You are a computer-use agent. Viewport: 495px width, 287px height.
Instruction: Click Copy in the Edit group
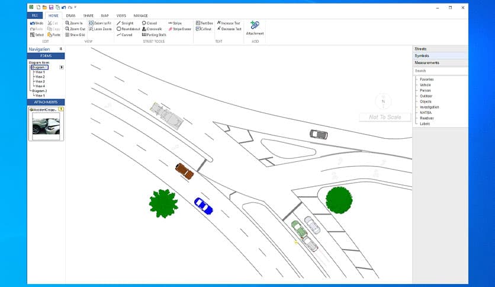54,29
